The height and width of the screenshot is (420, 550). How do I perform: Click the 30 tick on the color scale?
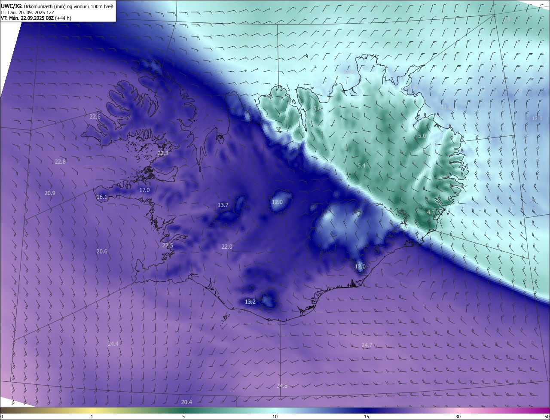point(458,417)
